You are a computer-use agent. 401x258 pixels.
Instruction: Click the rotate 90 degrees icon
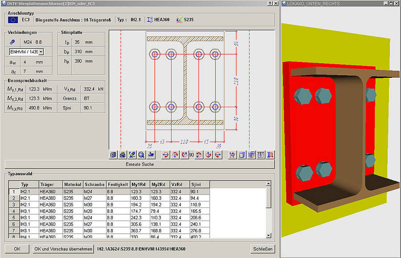click(191, 154)
